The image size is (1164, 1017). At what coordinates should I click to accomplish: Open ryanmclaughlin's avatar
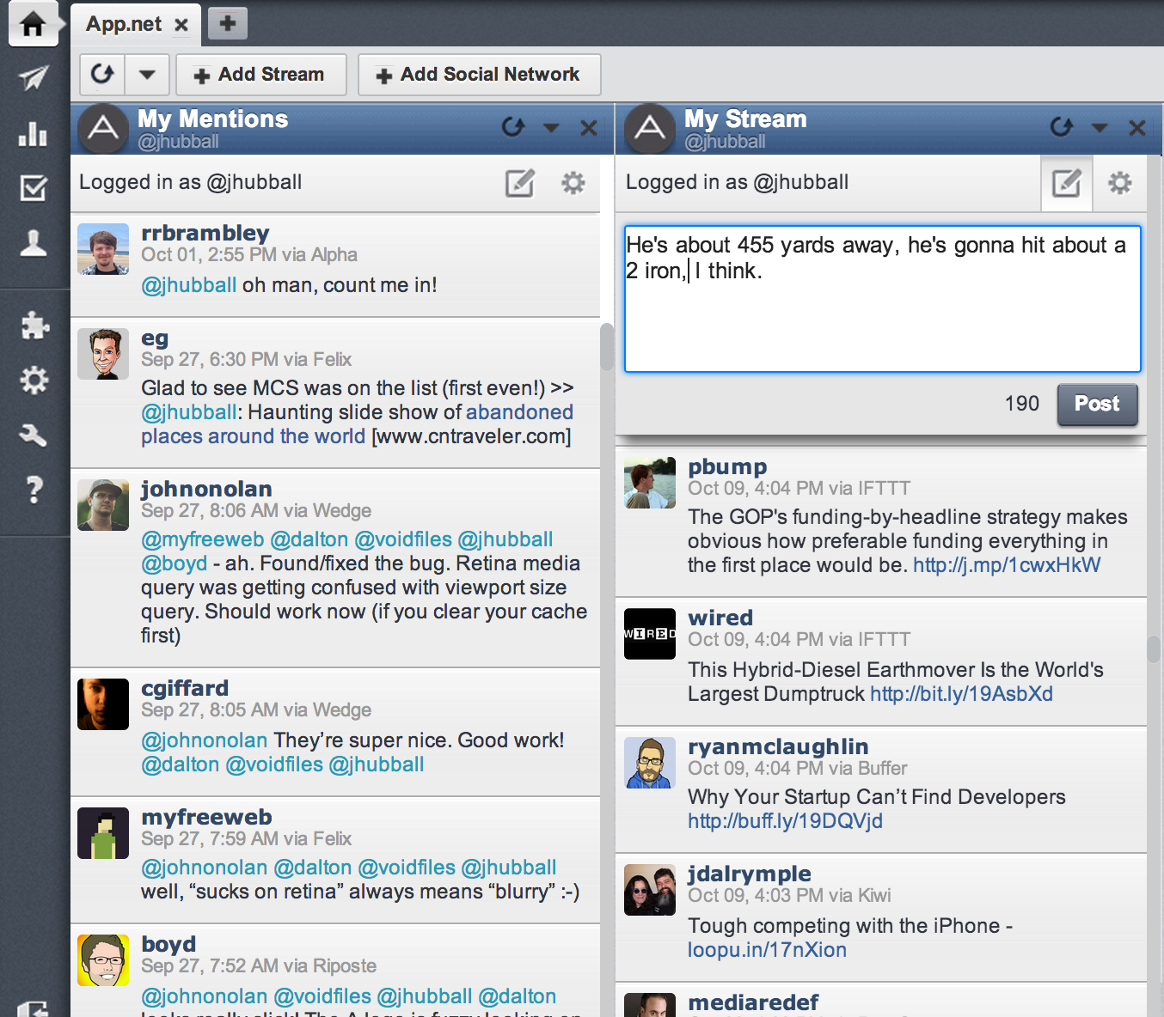click(650, 763)
